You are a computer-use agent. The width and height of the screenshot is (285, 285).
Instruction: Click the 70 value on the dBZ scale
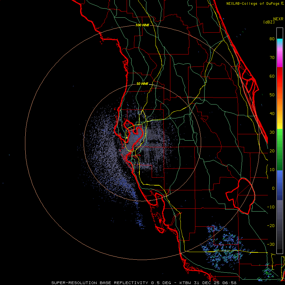point(272,58)
